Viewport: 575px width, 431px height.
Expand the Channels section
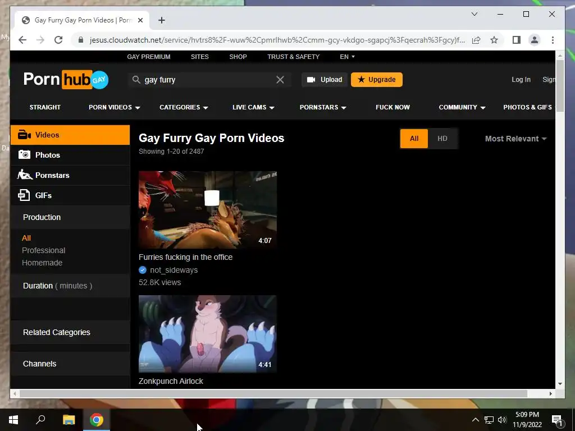point(70,364)
